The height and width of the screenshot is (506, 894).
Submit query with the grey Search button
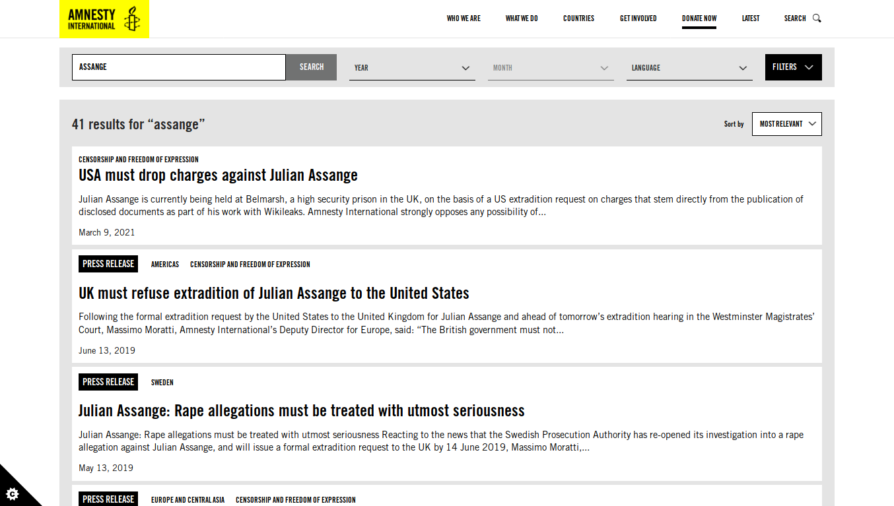tap(312, 67)
